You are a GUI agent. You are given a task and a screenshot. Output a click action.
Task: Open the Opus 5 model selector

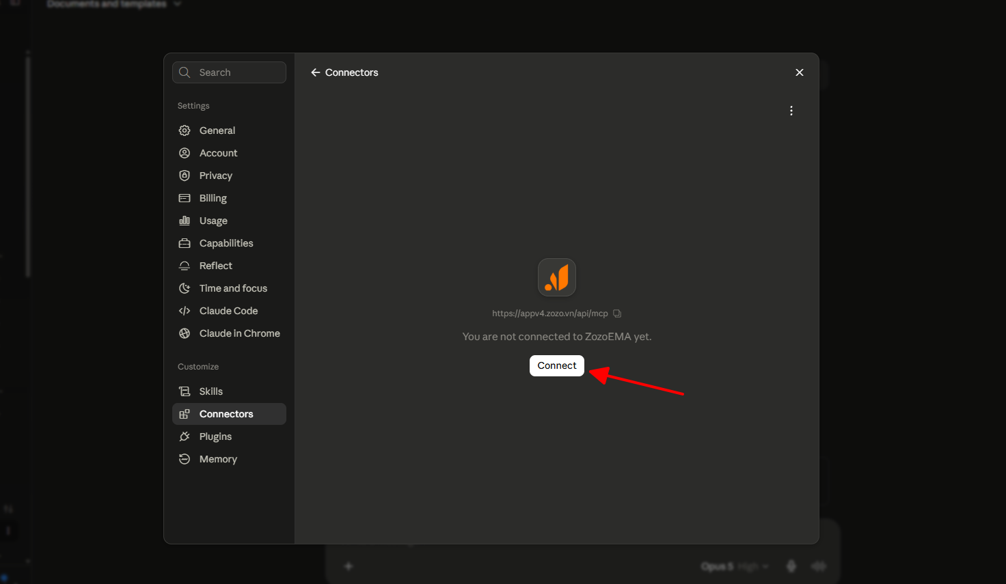735,566
